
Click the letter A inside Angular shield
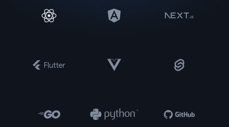pyautogui.click(x=114, y=16)
